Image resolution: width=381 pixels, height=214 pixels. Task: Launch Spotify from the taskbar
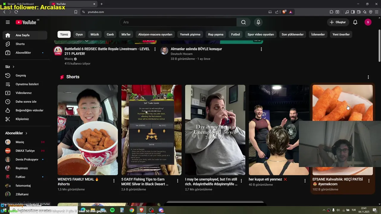point(112,210)
